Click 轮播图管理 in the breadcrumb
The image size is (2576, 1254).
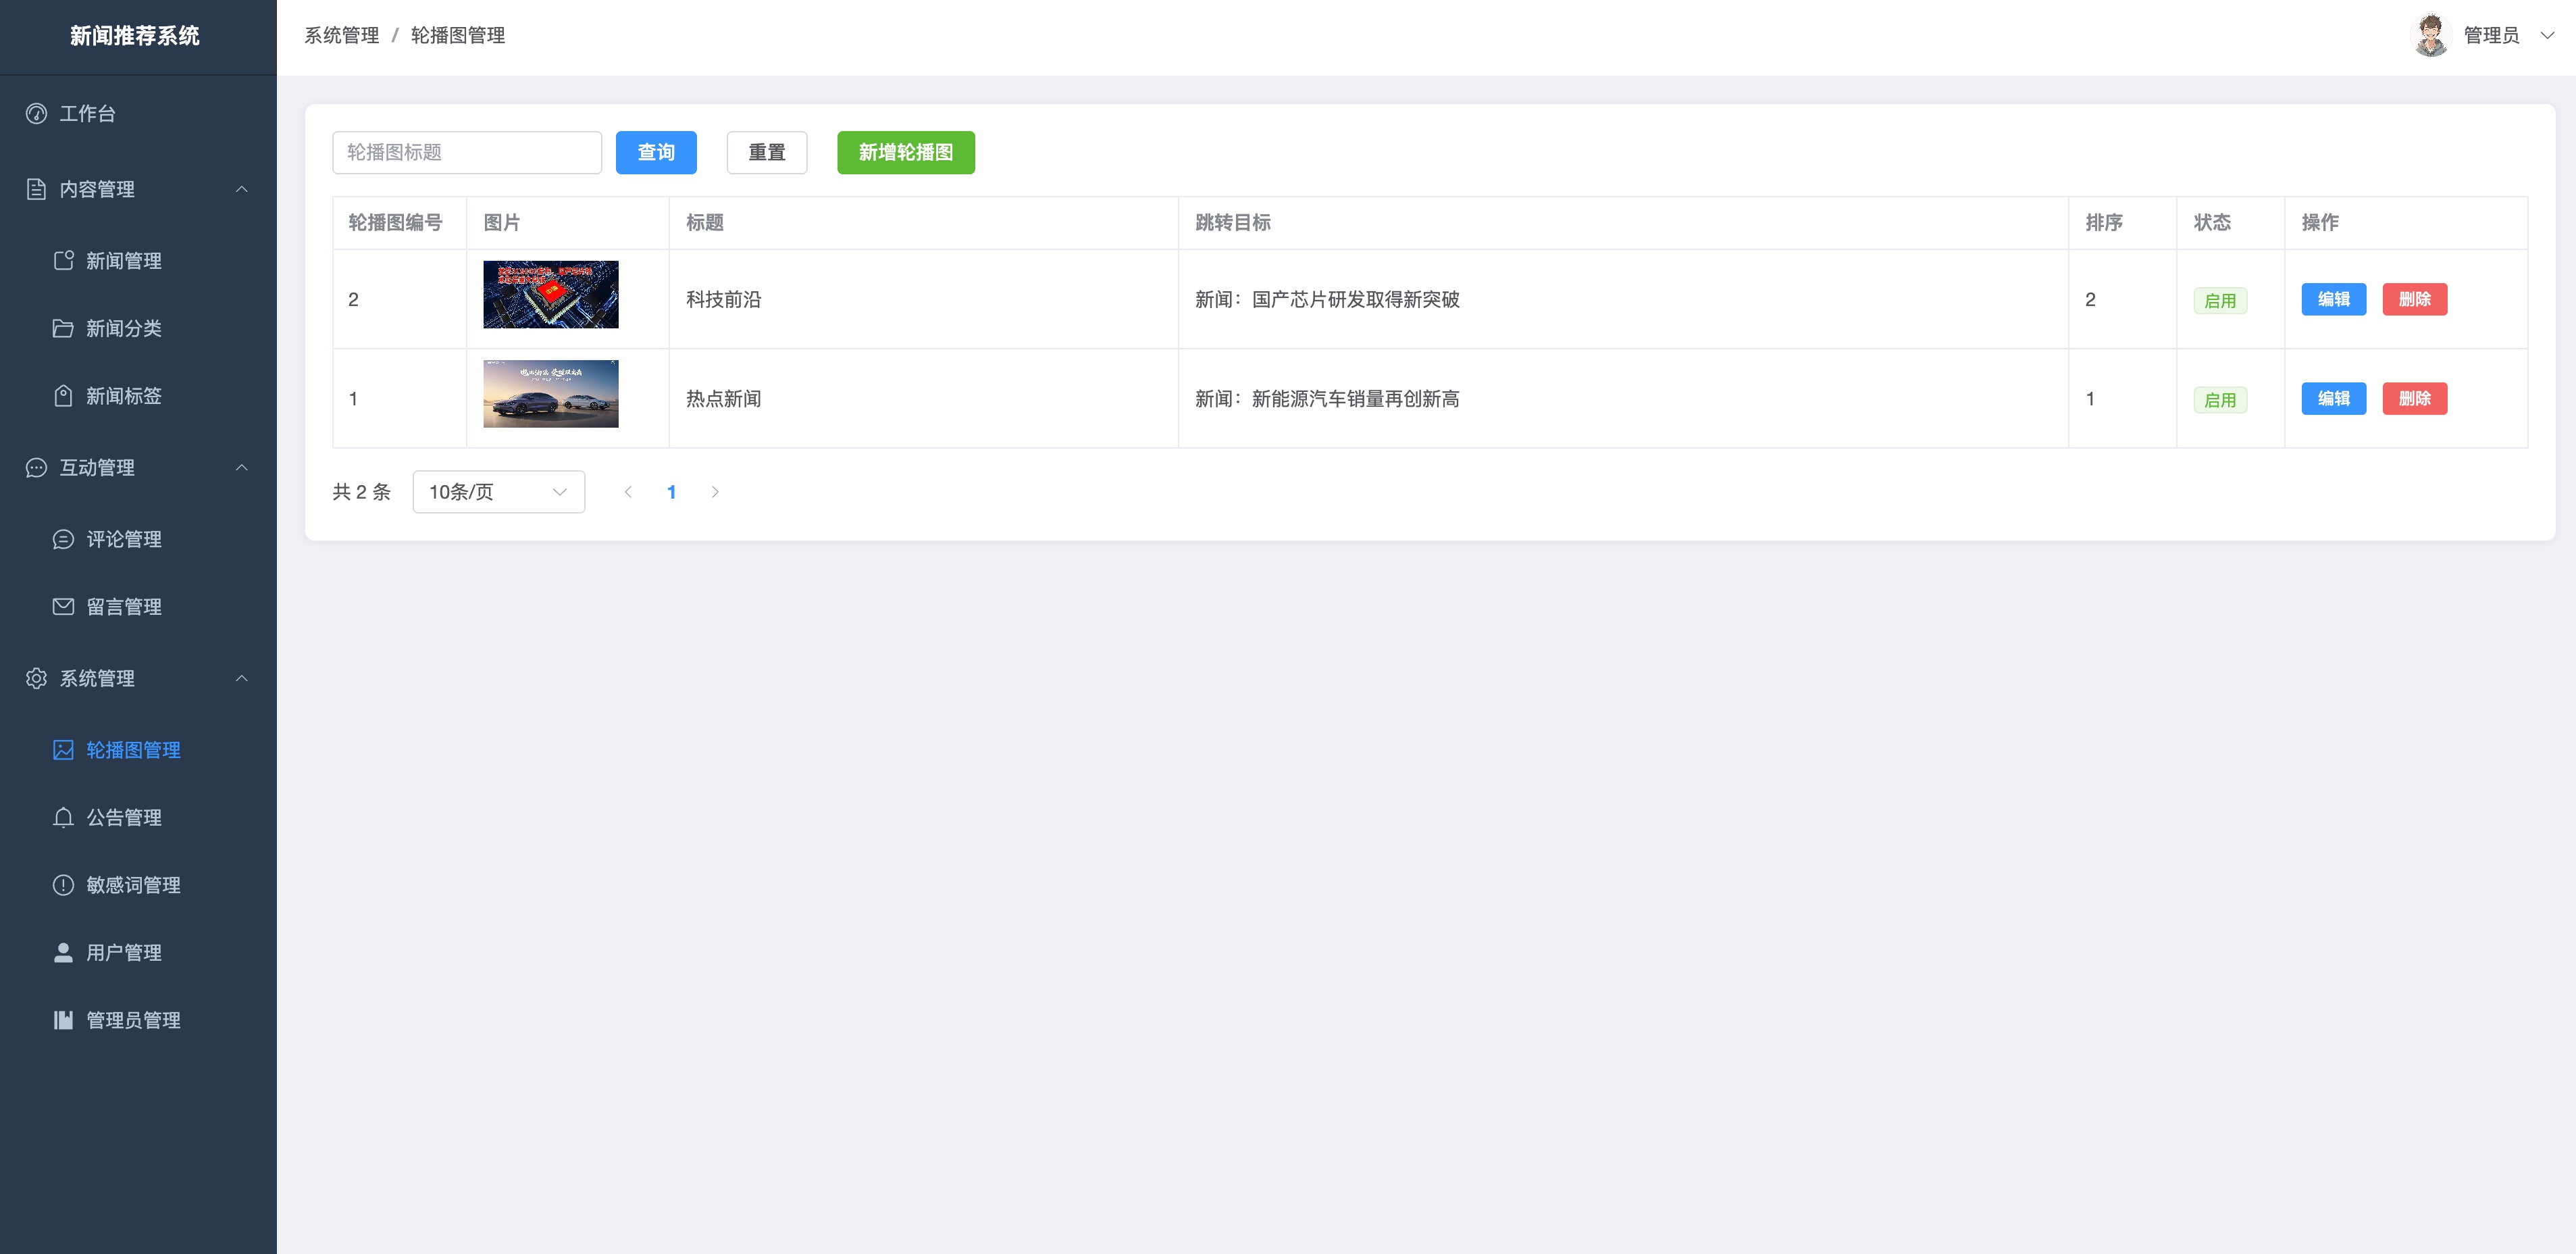tap(458, 36)
